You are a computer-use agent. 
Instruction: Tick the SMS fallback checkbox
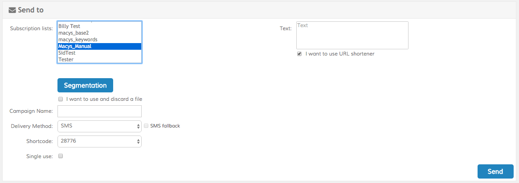click(146, 126)
